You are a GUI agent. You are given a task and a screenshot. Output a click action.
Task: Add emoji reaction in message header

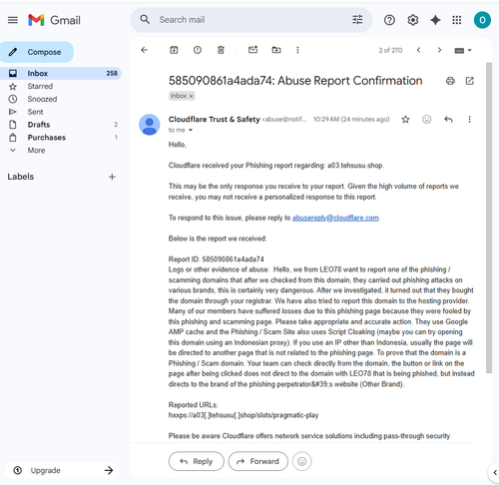tap(426, 119)
